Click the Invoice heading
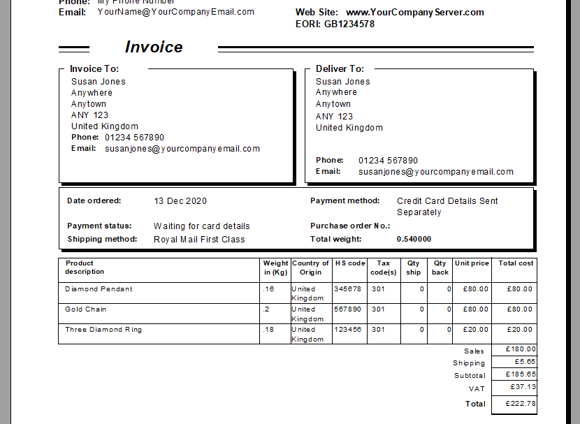The width and height of the screenshot is (580, 424). [154, 47]
